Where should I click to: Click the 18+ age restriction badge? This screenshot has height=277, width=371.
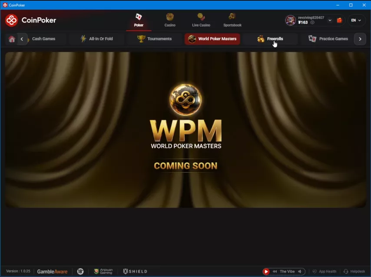pos(80,271)
